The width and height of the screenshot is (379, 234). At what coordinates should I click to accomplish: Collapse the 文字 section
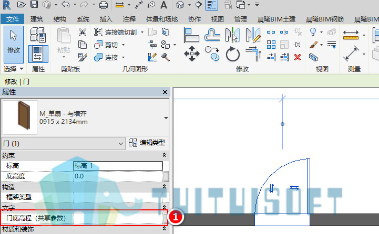[x=165, y=207]
